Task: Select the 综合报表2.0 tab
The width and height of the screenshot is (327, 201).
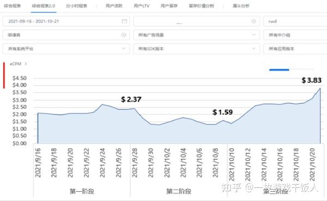Action: coord(44,6)
